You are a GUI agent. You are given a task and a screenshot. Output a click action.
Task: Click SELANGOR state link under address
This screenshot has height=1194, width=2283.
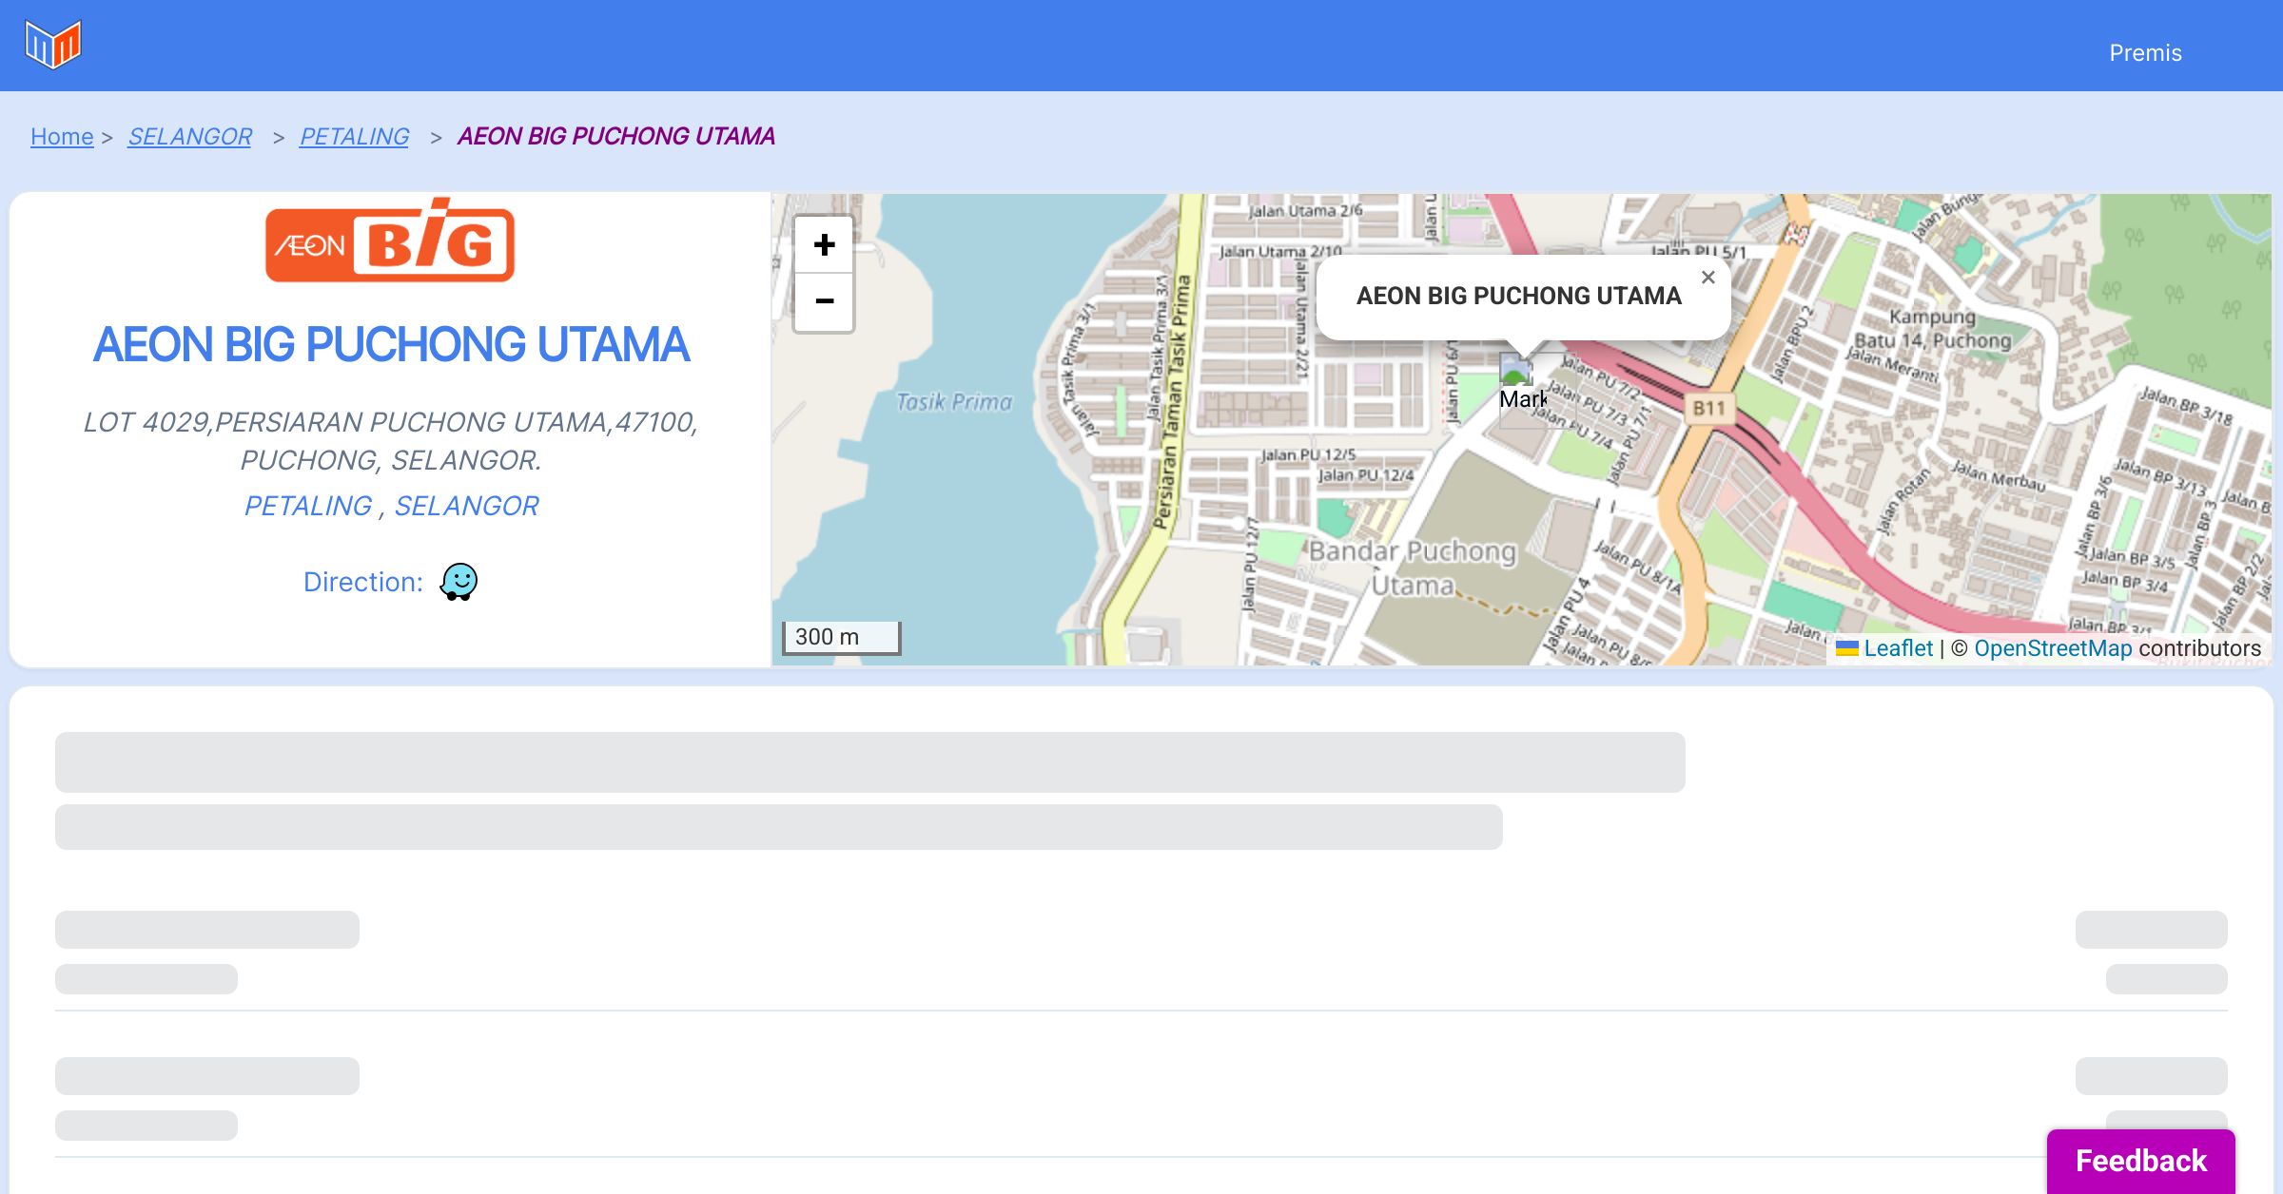466,506
